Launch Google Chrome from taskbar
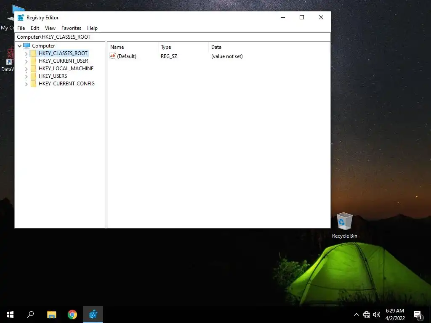Image resolution: width=431 pixels, height=323 pixels. [x=72, y=315]
